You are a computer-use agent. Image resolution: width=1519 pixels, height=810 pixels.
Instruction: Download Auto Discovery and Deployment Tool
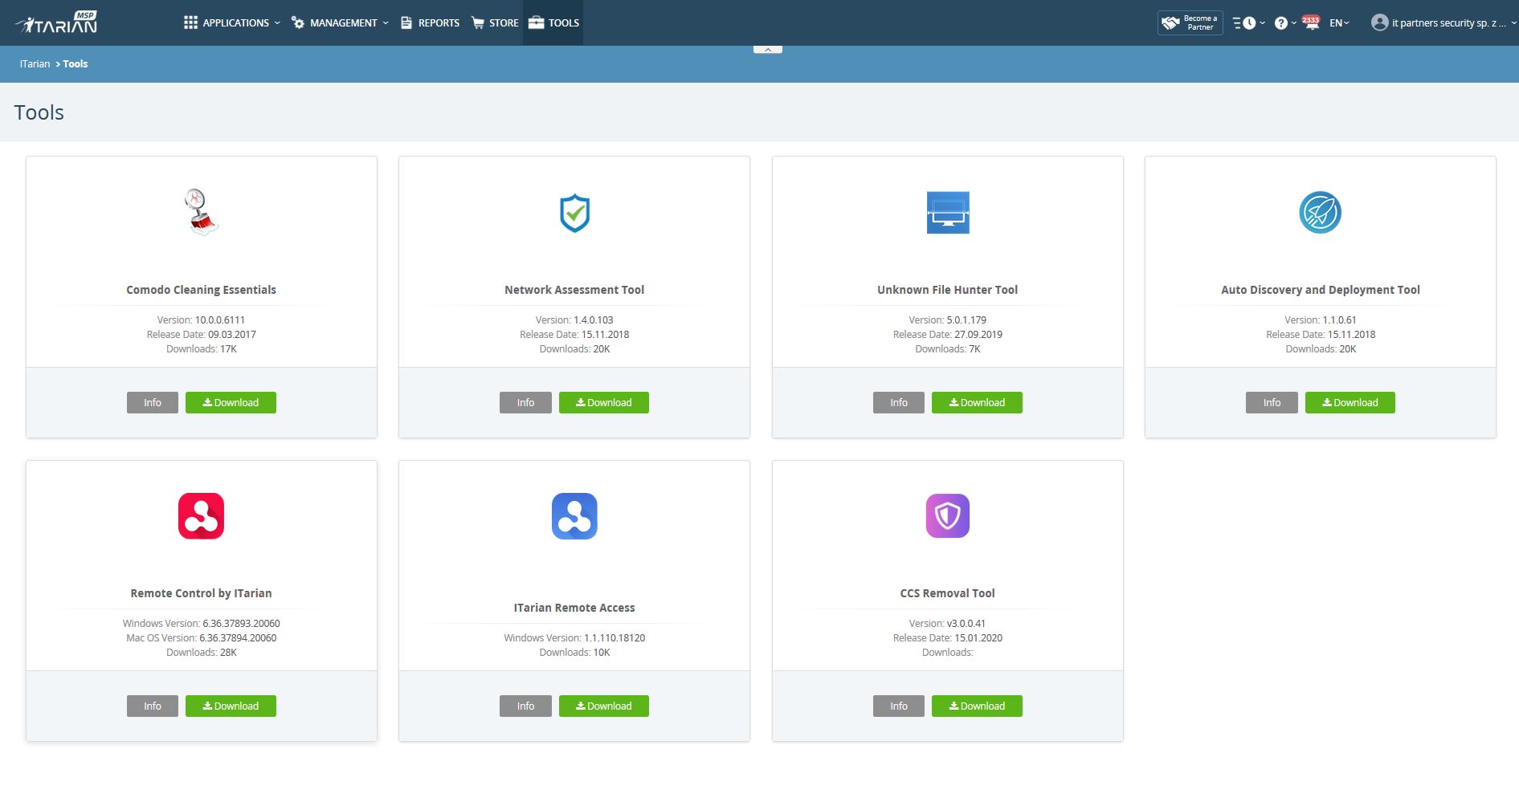coord(1350,402)
